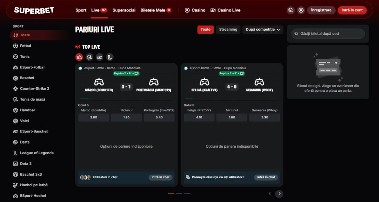Click the 3 - 1 score of Maroc match

126,87
